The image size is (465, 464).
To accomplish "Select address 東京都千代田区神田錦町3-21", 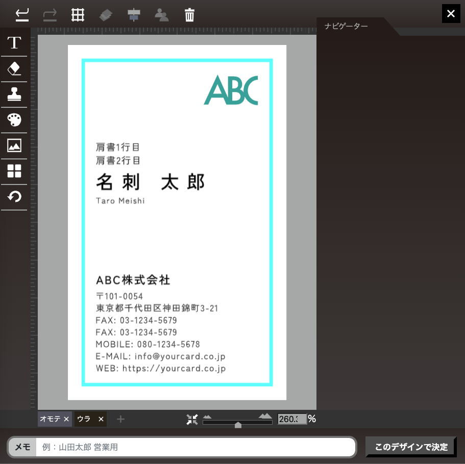I will pyautogui.click(x=157, y=308).
